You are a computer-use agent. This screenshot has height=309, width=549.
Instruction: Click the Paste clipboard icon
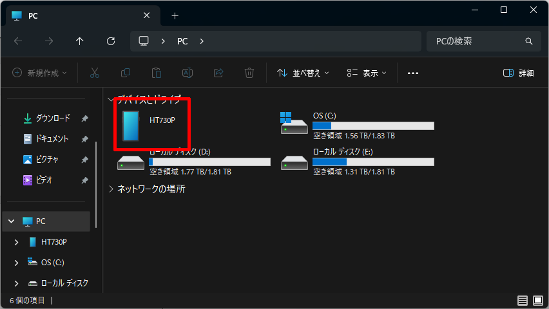point(157,73)
